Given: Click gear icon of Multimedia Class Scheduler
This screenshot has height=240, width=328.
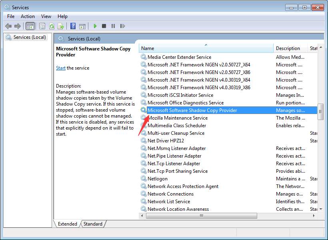Looking at the screenshot, I should point(143,125).
